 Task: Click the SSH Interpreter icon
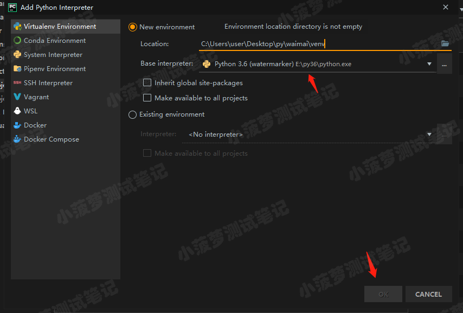(x=17, y=83)
